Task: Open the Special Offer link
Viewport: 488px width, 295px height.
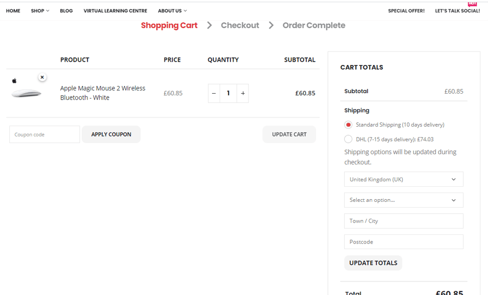Action: (x=406, y=11)
